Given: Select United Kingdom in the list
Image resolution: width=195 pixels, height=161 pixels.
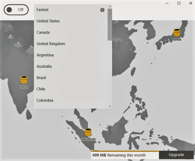Looking at the screenshot, I should coord(71,44).
